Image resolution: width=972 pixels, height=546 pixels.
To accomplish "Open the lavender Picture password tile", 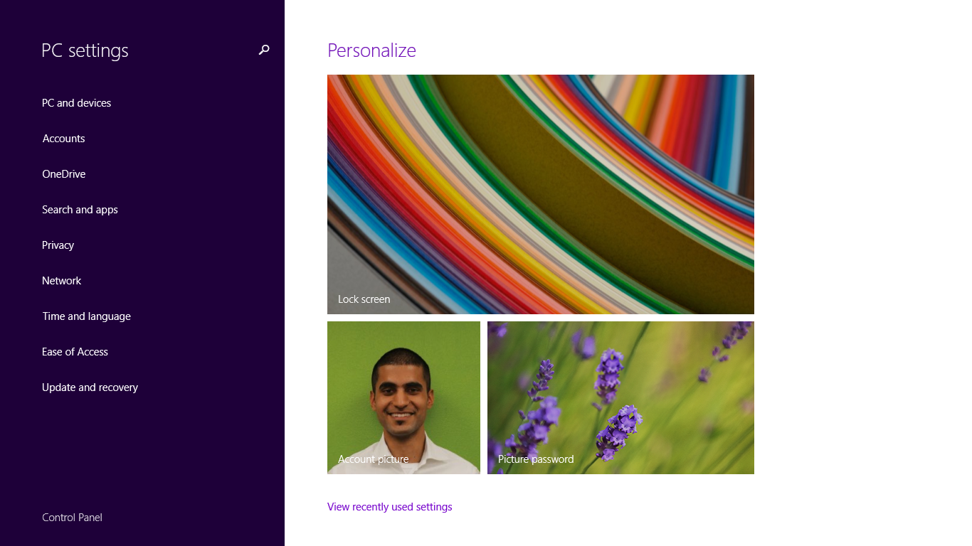I will pos(620,397).
